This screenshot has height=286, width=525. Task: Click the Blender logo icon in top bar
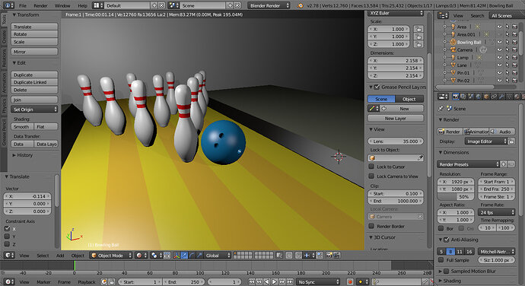(301, 5)
